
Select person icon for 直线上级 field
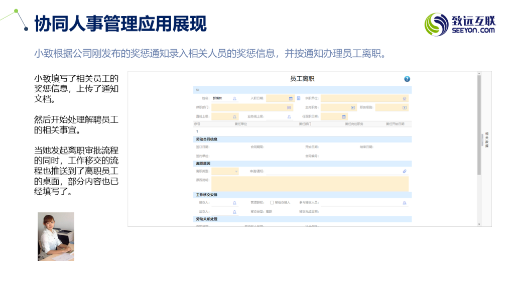[234, 116]
